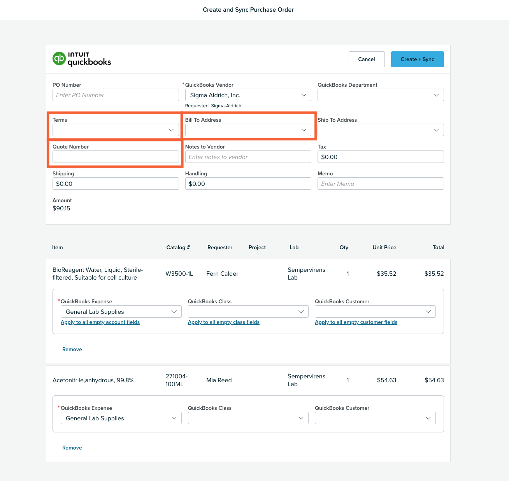Open QuickBooks Expense dropdown for Acetonitrile

pos(121,418)
